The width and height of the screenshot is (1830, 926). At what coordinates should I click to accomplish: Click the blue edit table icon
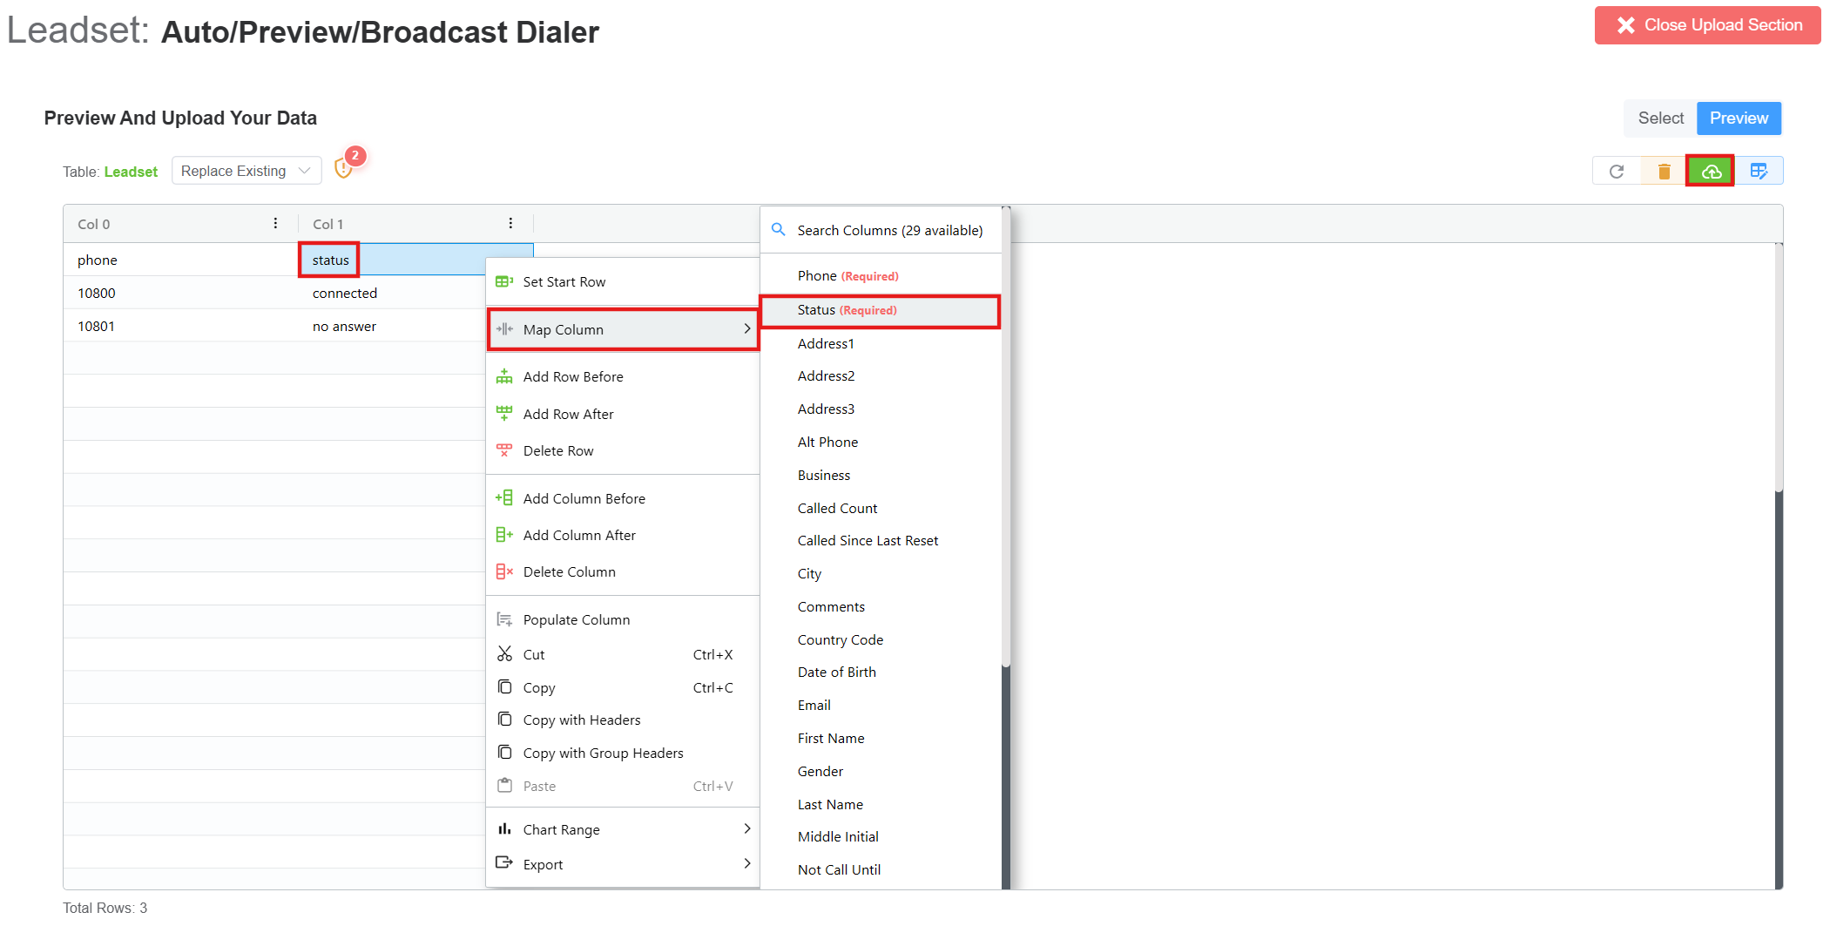point(1759,172)
